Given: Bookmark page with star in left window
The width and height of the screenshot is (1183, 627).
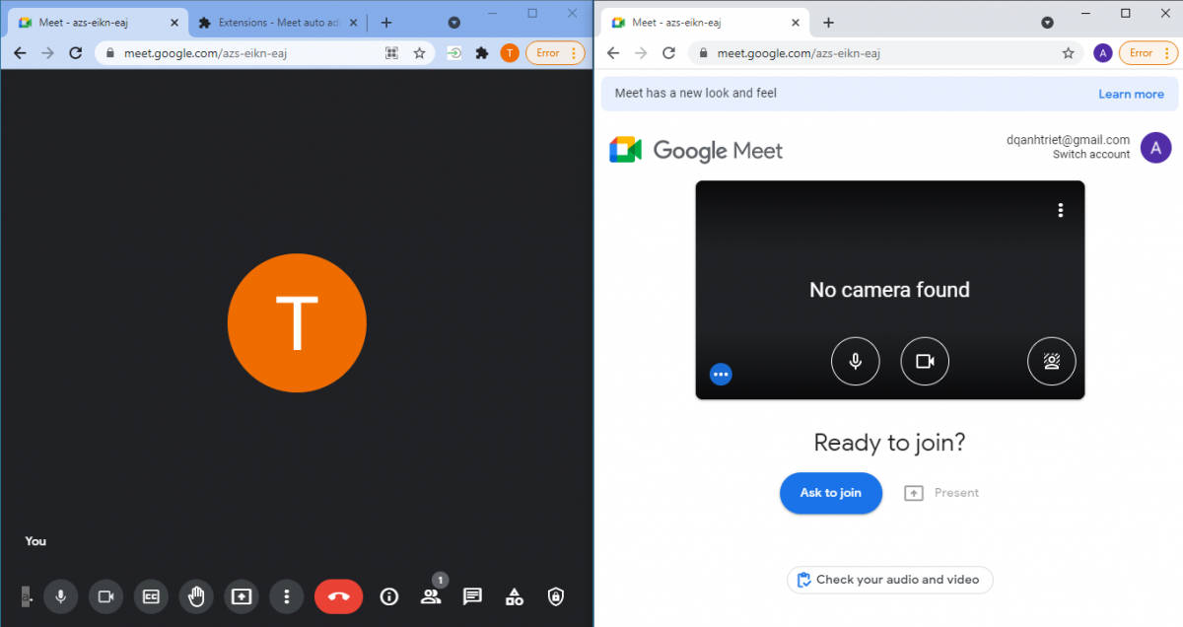Looking at the screenshot, I should click(x=419, y=53).
